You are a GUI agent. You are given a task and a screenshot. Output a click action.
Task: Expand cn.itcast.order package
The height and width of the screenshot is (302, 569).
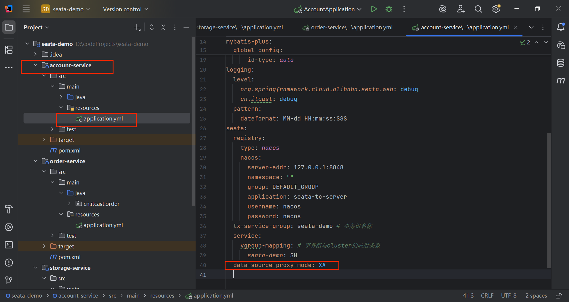tap(69, 204)
